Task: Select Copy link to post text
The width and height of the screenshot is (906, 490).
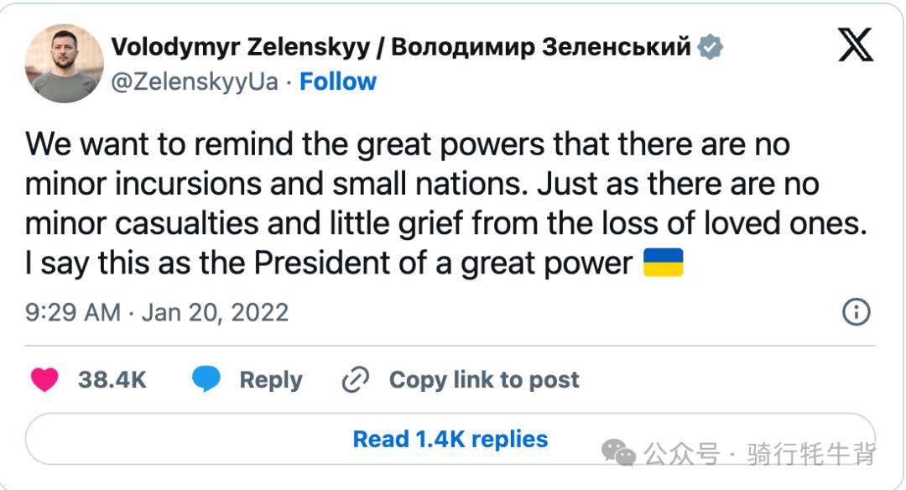Action: (484, 379)
